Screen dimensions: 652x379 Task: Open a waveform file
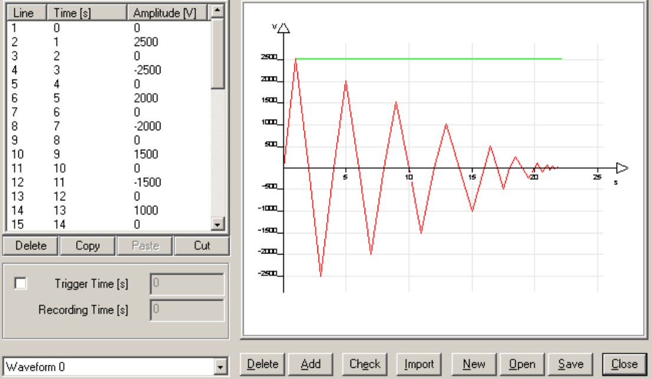pyautogui.click(x=522, y=364)
